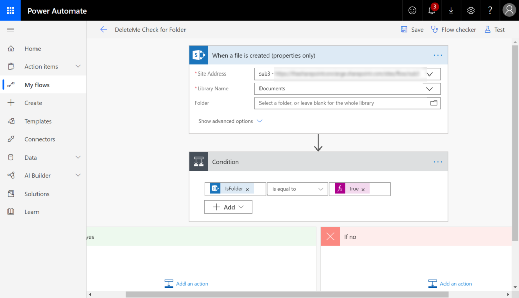Open notifications bell with 3 alerts
This screenshot has height=298, width=519.
432,10
